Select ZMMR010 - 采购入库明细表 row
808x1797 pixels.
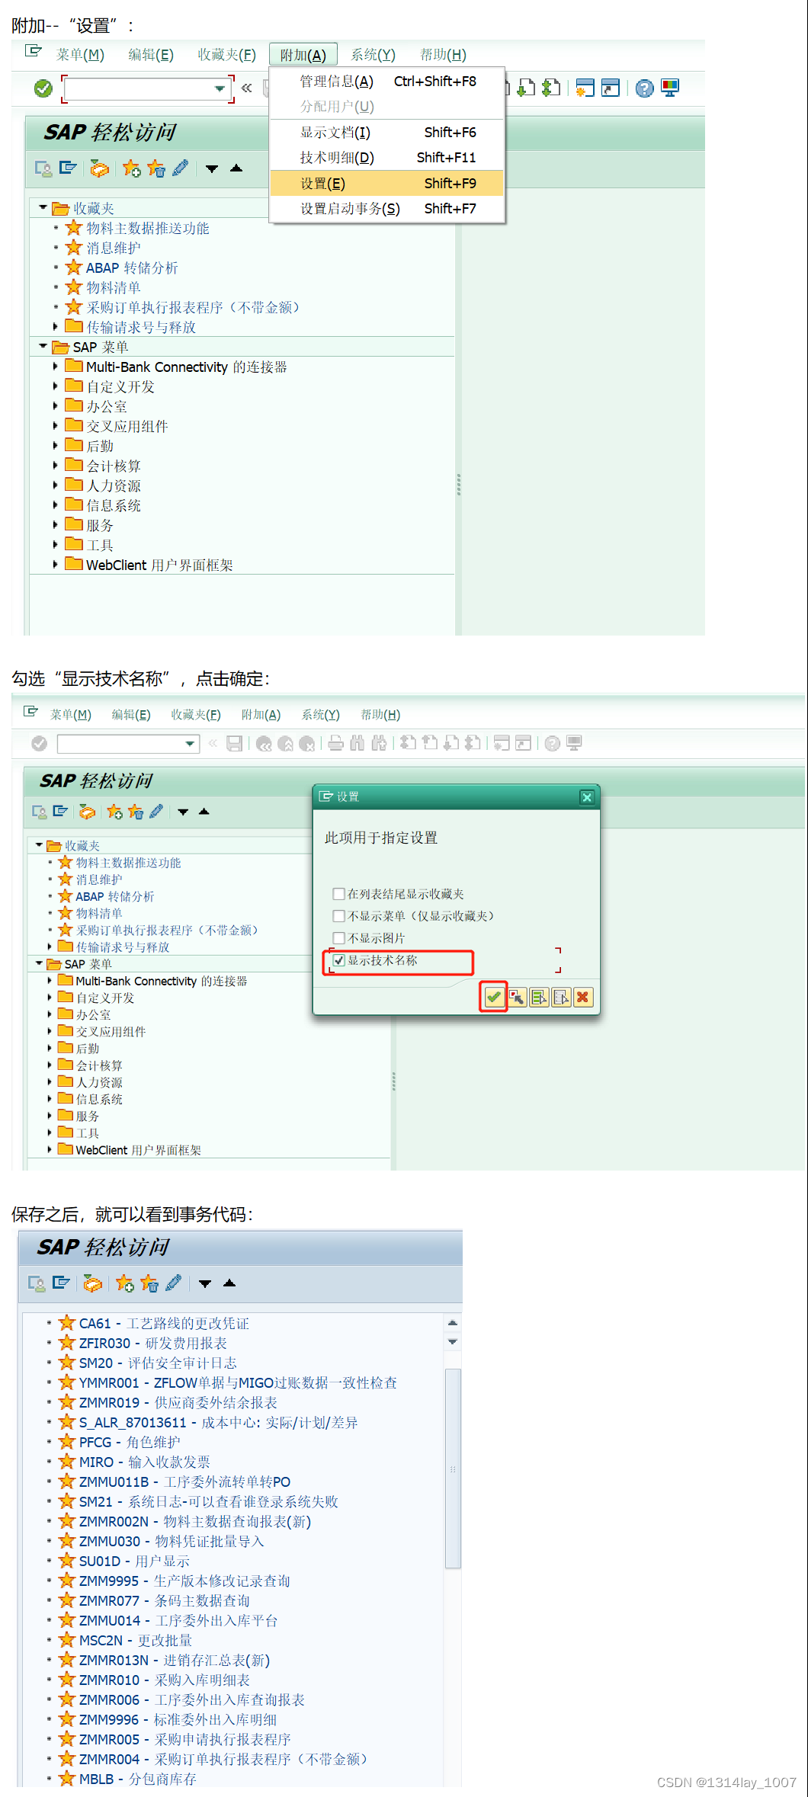pos(165,1680)
